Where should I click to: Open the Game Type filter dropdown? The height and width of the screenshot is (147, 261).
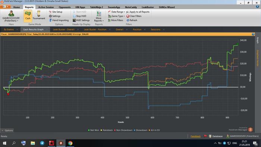click(x=116, y=16)
